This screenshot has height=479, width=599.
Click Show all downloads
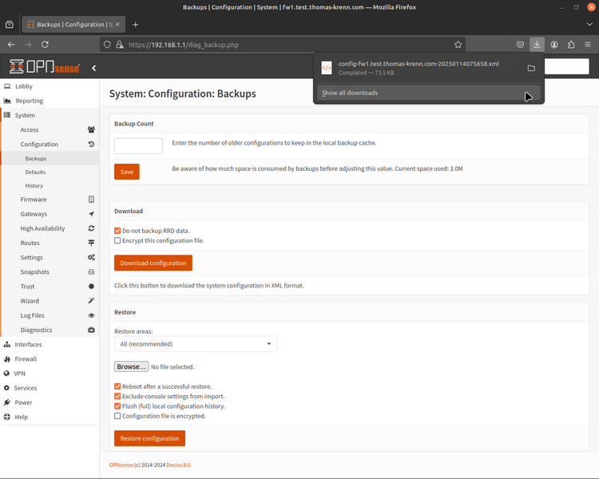(429, 93)
